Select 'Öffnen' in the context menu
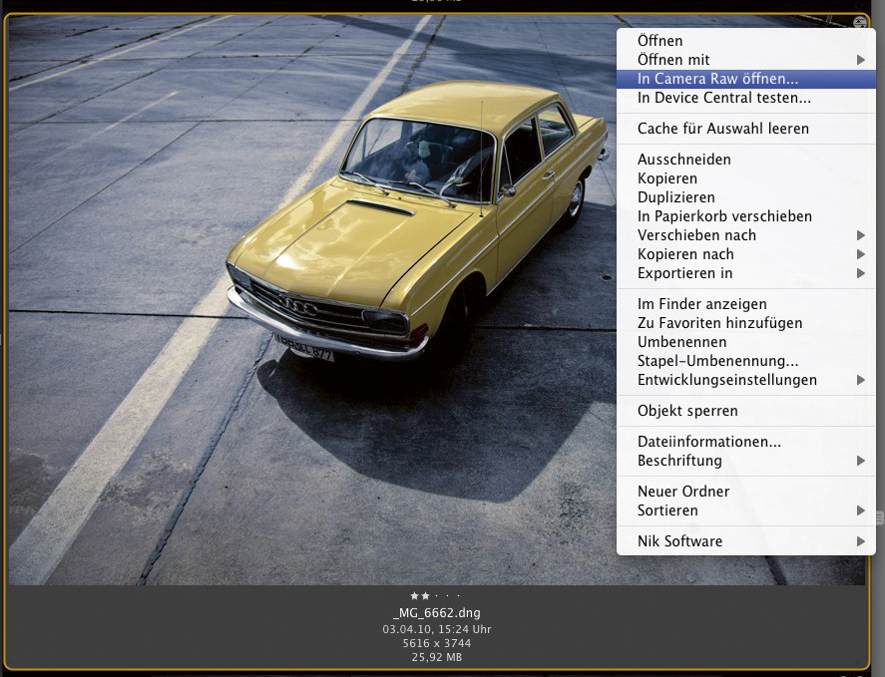885x677 pixels. pos(660,41)
